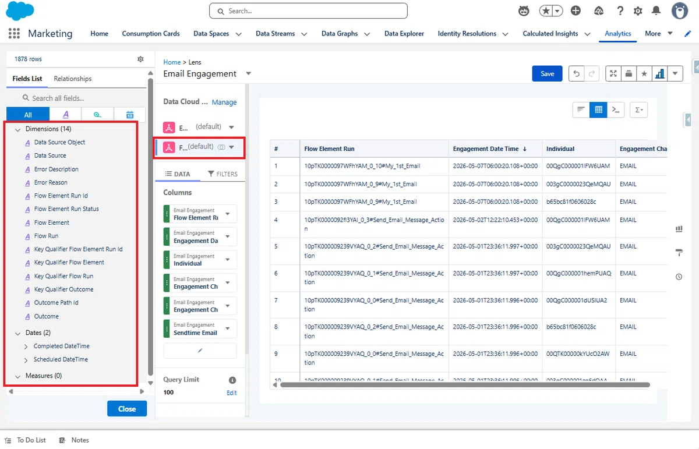Screen dimensions: 699x449
Task: Click the full screen expand icon
Action: (x=613, y=73)
